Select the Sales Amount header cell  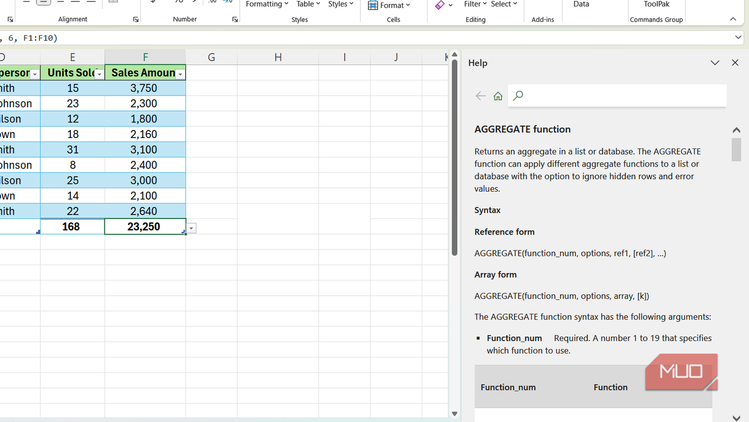click(x=145, y=72)
